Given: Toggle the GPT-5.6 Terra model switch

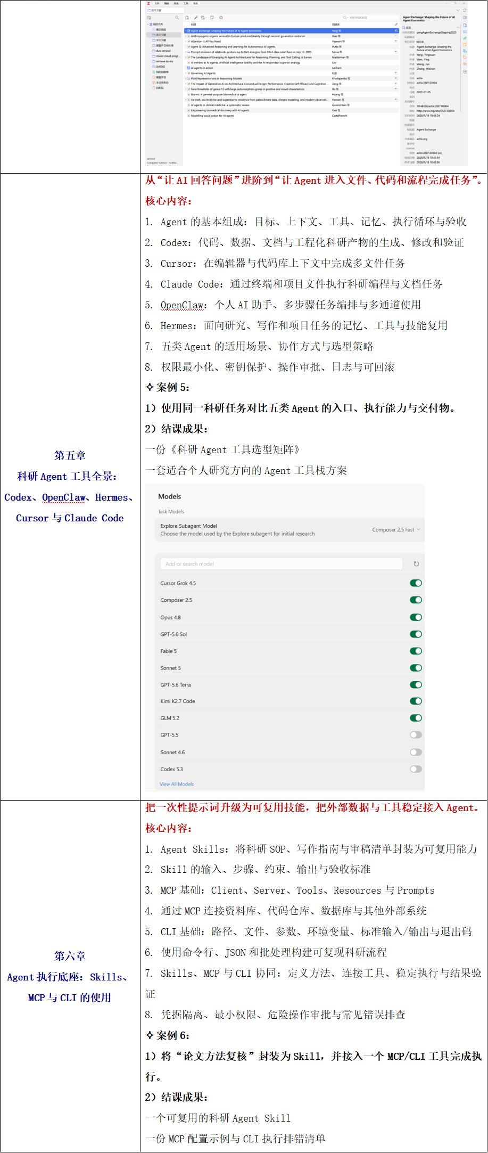Looking at the screenshot, I should click(416, 685).
